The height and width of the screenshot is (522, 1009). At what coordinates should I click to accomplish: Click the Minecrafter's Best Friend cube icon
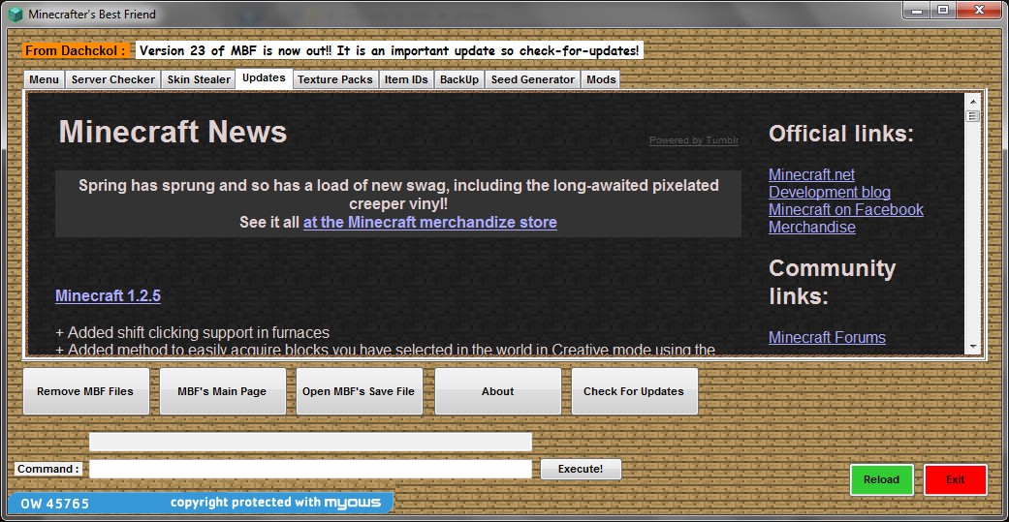coord(16,14)
